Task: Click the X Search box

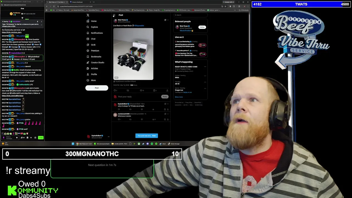Action: pyautogui.click(x=191, y=15)
